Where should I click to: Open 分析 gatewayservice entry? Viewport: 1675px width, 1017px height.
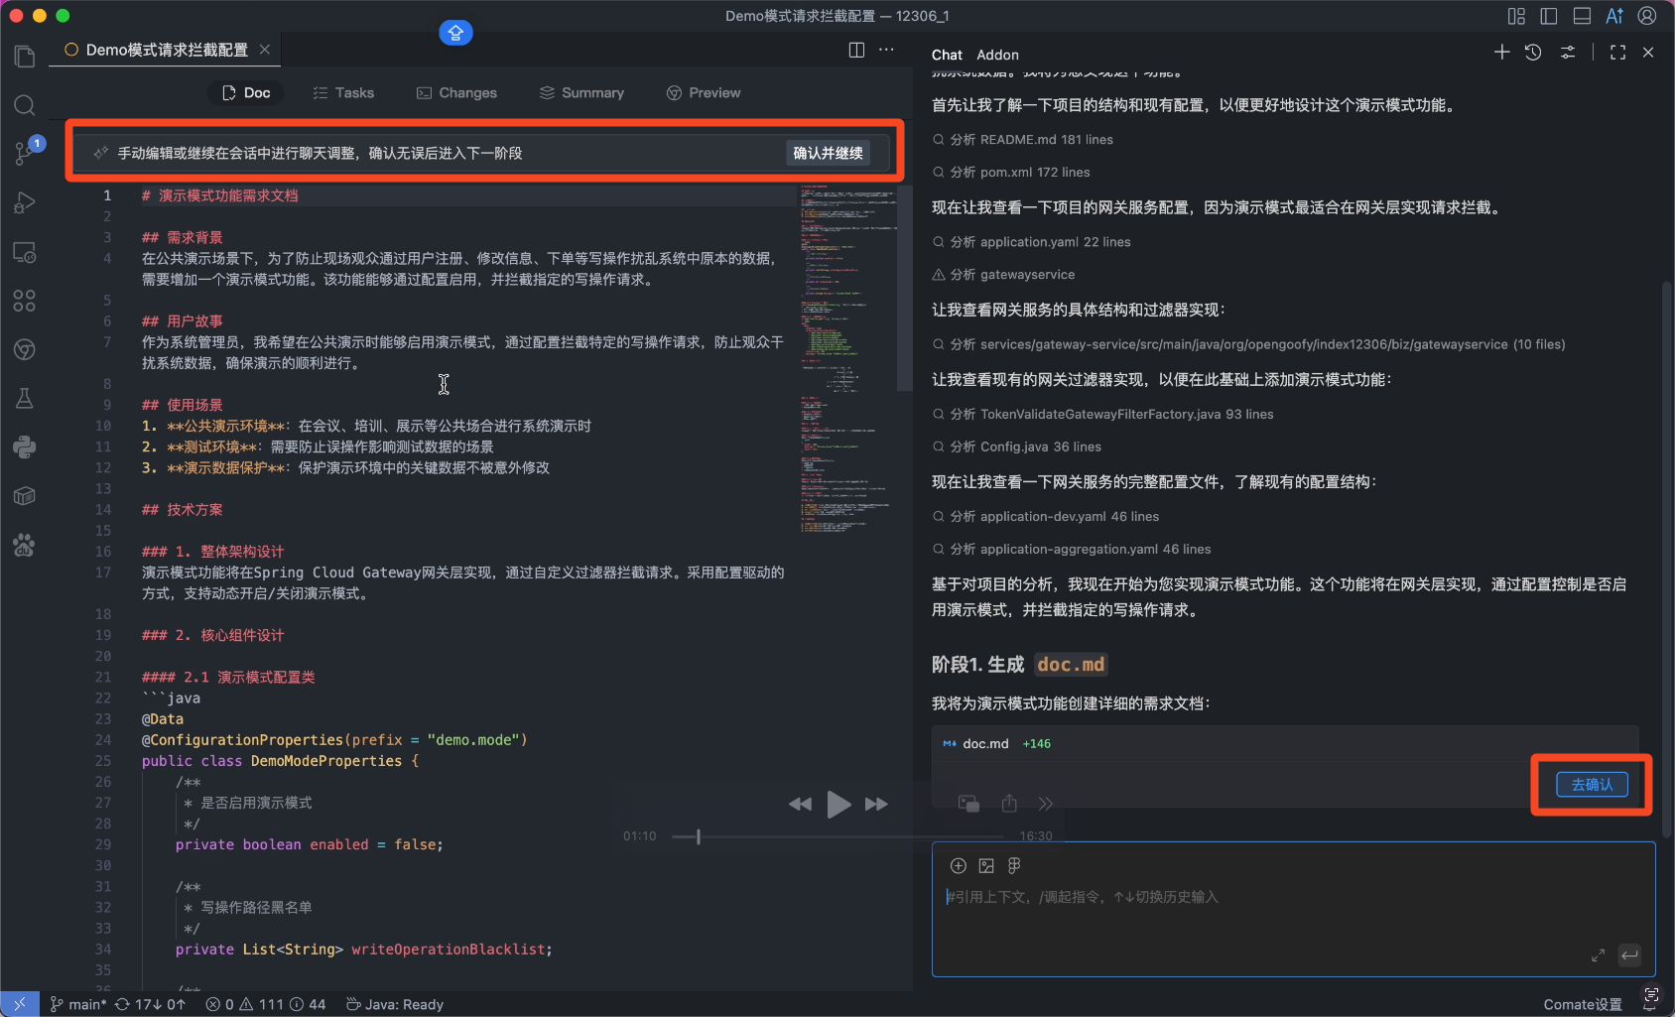coord(1004,274)
